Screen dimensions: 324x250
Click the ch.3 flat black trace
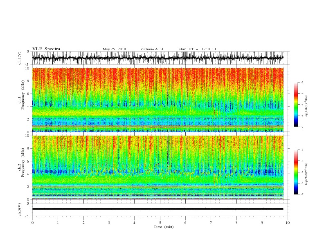click(157, 209)
